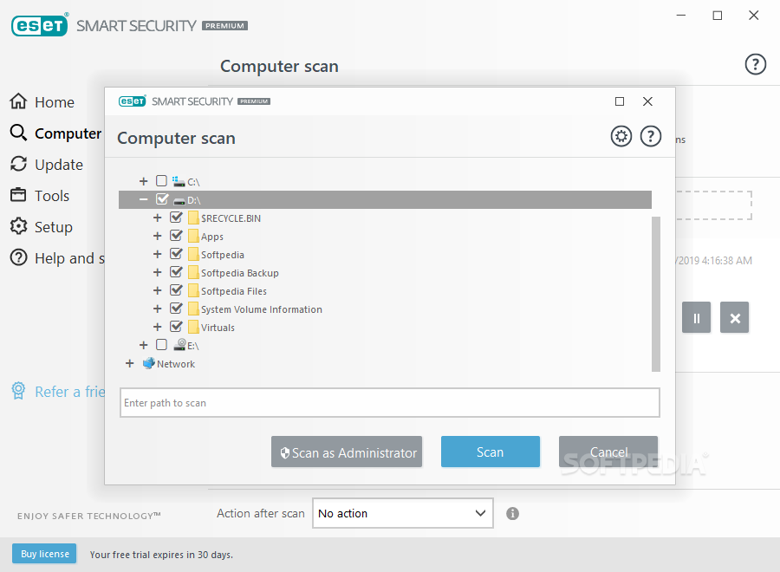780x572 pixels.
Task: Click System Volume Information folder icon
Action: coord(193,309)
